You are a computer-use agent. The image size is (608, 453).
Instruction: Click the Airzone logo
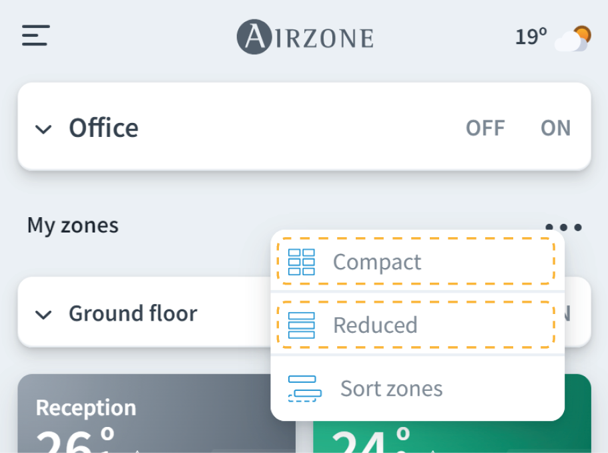coord(305,36)
